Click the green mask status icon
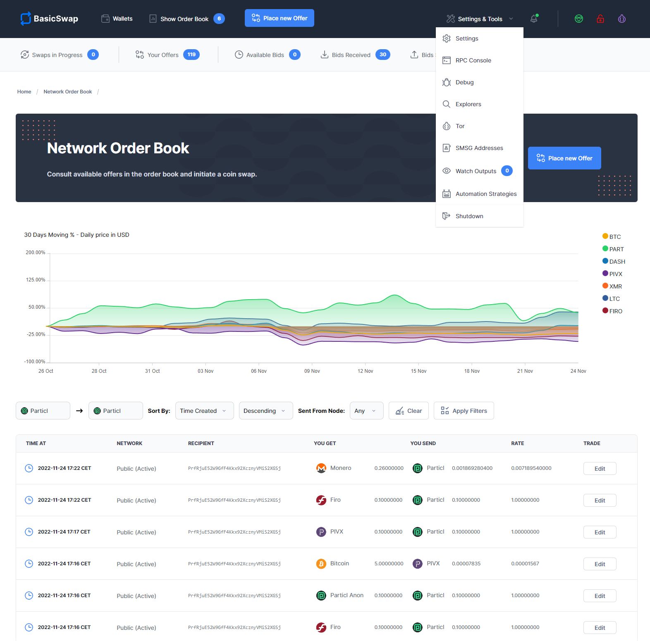650x641 pixels. pos(579,19)
